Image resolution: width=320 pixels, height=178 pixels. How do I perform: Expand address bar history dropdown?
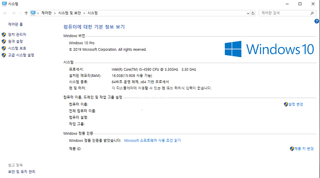(x=248, y=13)
